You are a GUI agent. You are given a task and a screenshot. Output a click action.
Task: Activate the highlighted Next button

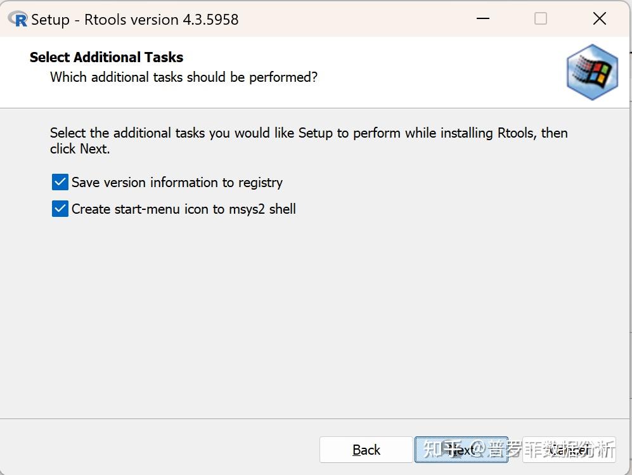pos(461,450)
